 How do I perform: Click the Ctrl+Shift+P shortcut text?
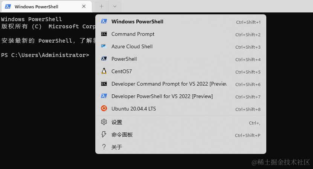click(x=247, y=135)
